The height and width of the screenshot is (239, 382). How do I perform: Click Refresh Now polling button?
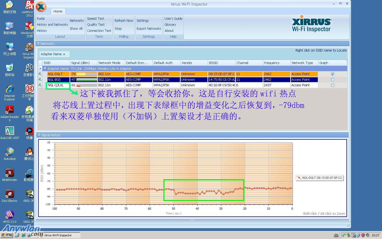coord(124,20)
